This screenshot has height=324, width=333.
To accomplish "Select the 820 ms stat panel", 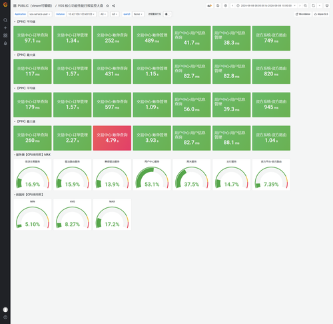I will pyautogui.click(x=271, y=71).
